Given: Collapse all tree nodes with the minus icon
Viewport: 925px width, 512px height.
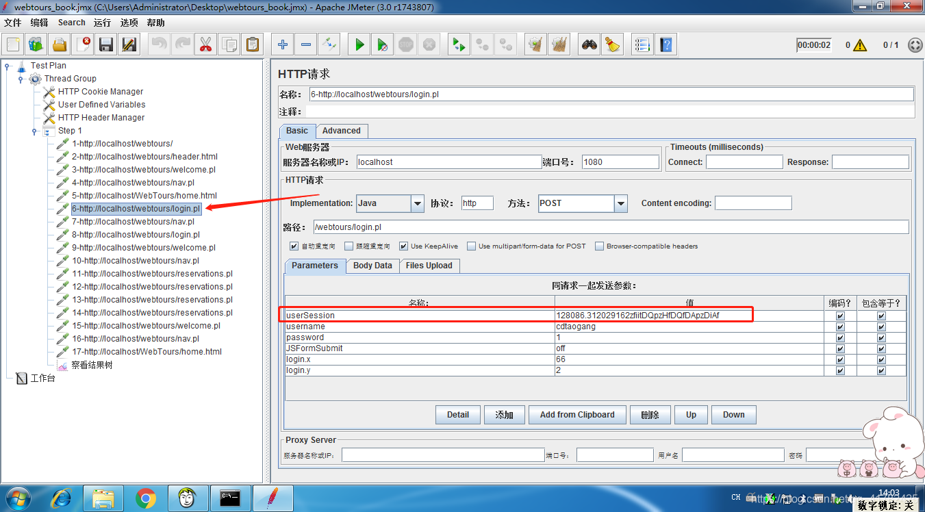Looking at the screenshot, I should (x=305, y=45).
